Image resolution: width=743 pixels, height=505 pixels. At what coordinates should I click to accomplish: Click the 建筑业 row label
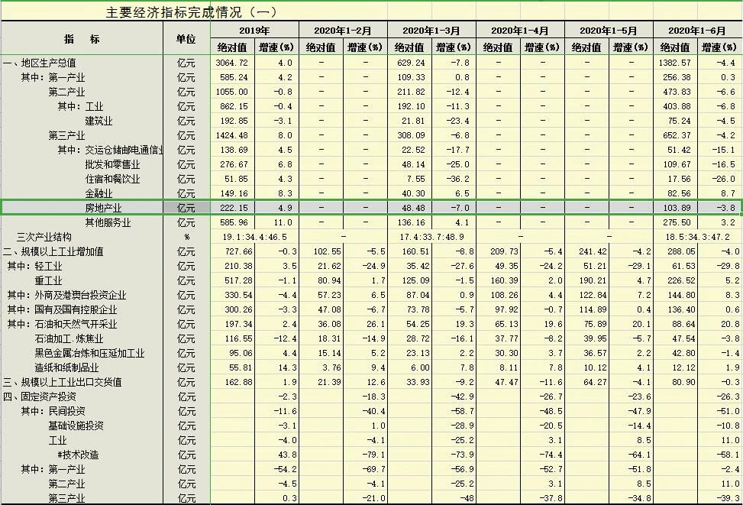point(99,121)
